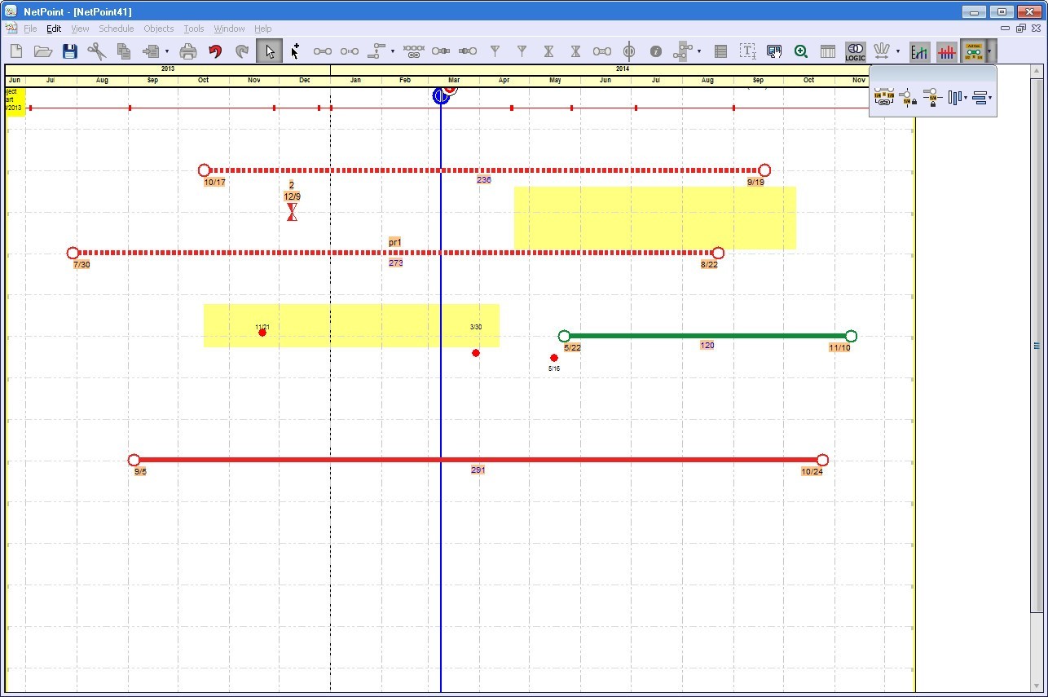This screenshot has width=1048, height=697.
Task: Toggle the green resource histogram view
Action: coord(919,51)
